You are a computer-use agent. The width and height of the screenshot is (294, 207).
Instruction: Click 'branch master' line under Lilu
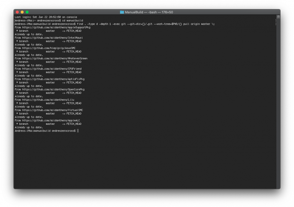pos(49,103)
